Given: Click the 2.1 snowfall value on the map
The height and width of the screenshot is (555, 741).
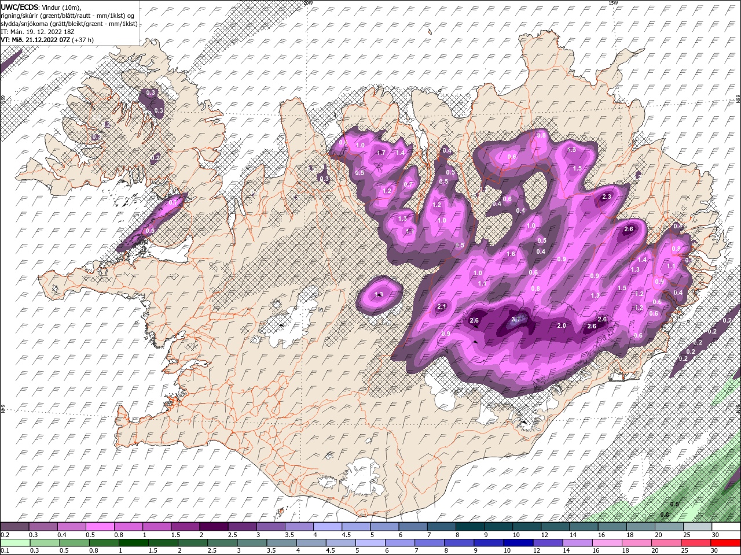Looking at the screenshot, I should [x=442, y=306].
